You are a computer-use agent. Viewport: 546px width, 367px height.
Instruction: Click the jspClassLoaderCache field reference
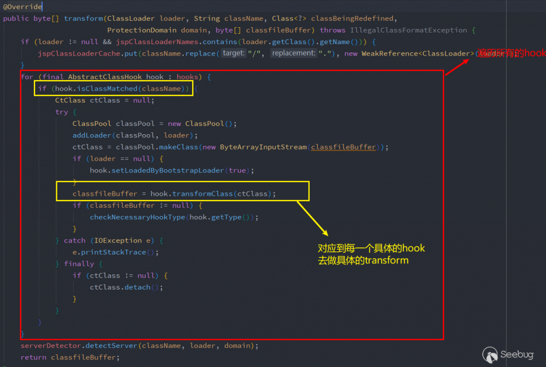79,53
